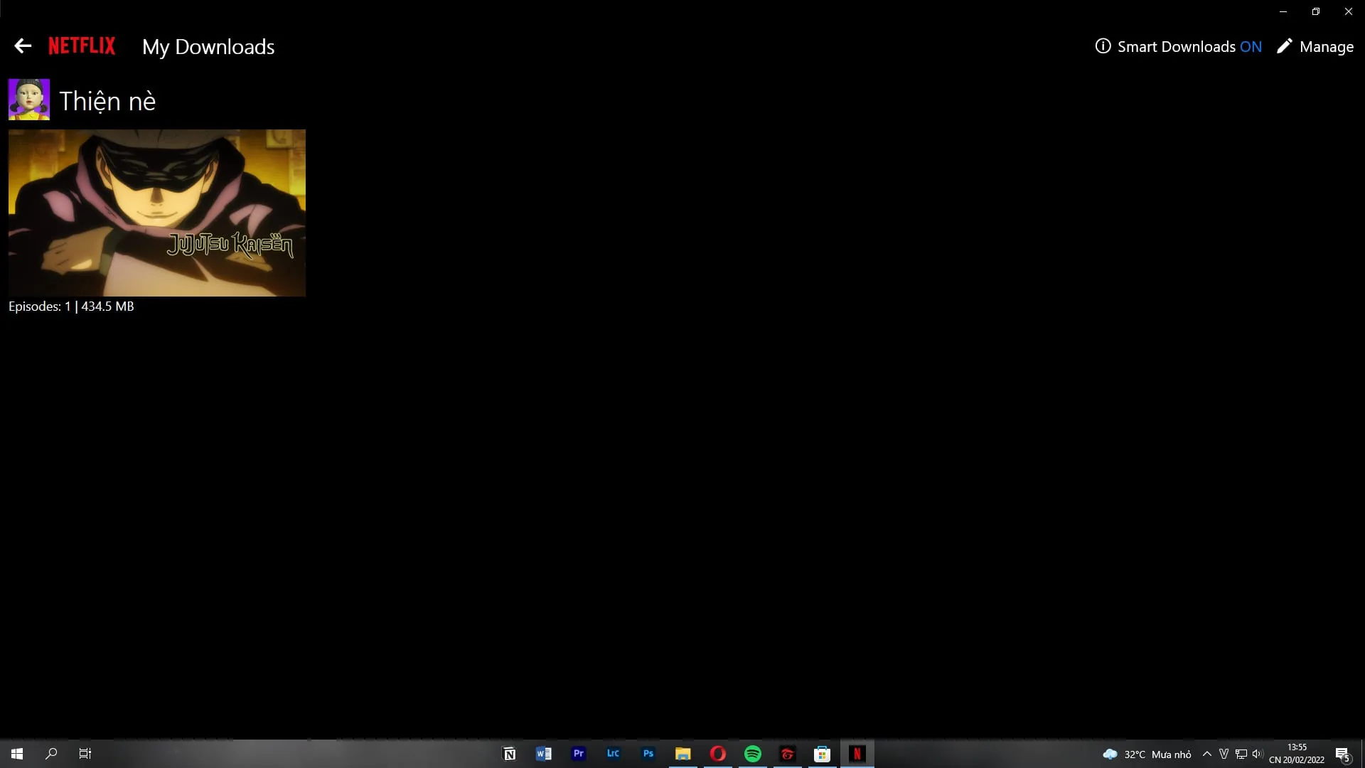Open taskbar search magnifier
This screenshot has height=768, width=1365.
[51, 754]
